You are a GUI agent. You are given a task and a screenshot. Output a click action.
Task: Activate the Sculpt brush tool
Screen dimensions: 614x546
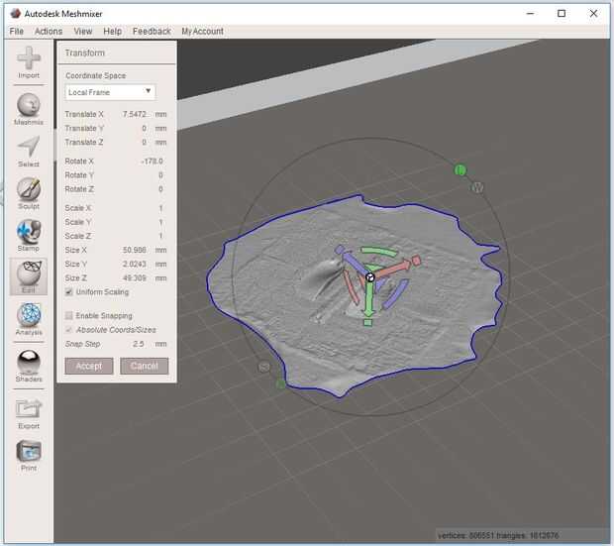(x=29, y=190)
